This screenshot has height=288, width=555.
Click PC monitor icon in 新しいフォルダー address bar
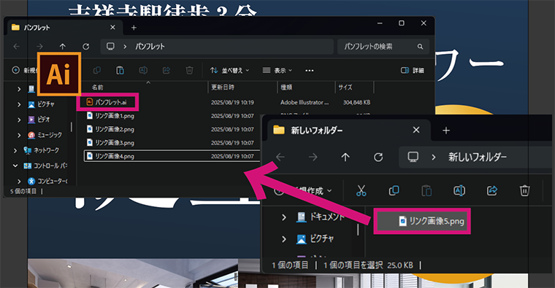(413, 157)
